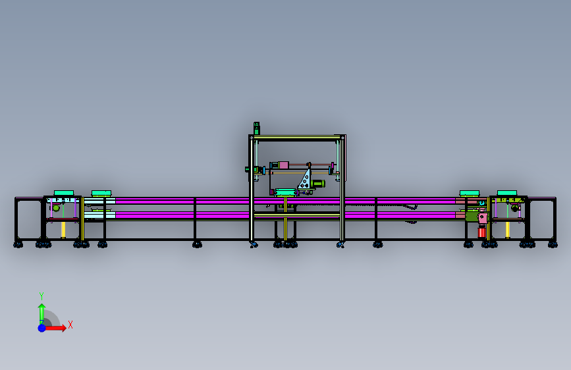Screen dimensions: 571x370
Task: Select the pink gearbox above the red cylinder
Action: click(483, 218)
